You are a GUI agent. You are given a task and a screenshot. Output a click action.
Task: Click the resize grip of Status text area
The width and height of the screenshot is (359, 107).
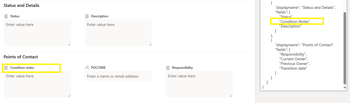pos(69,44)
